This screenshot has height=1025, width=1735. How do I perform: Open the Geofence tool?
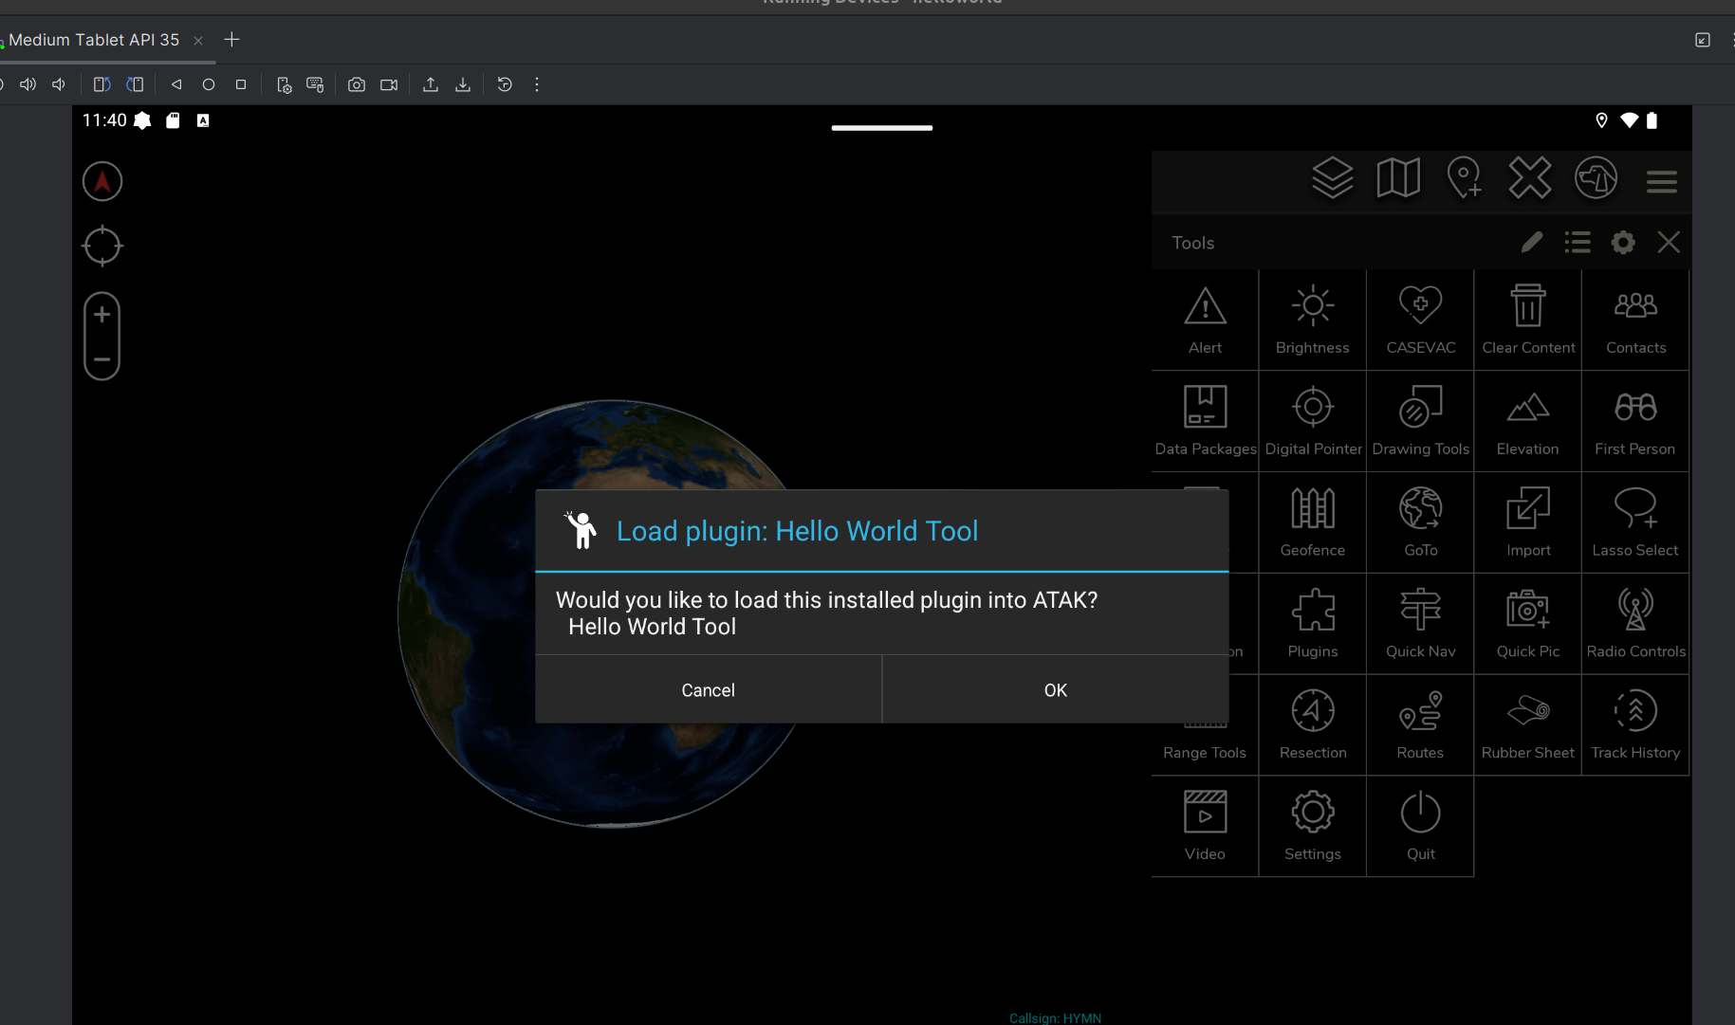click(x=1312, y=522)
